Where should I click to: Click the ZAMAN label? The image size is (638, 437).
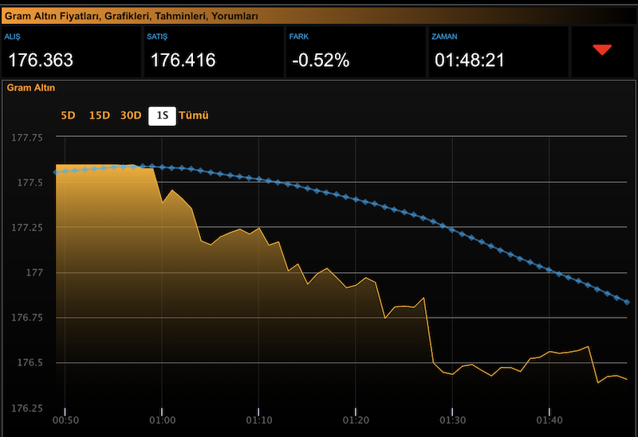click(444, 37)
